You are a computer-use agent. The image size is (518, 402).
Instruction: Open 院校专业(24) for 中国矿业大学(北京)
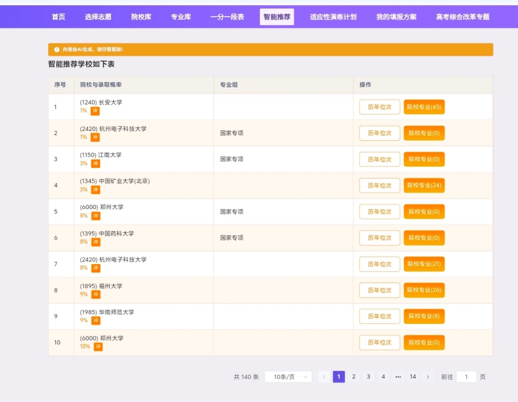point(424,185)
